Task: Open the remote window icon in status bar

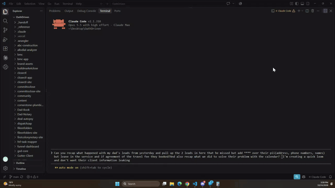Action: click(5, 177)
